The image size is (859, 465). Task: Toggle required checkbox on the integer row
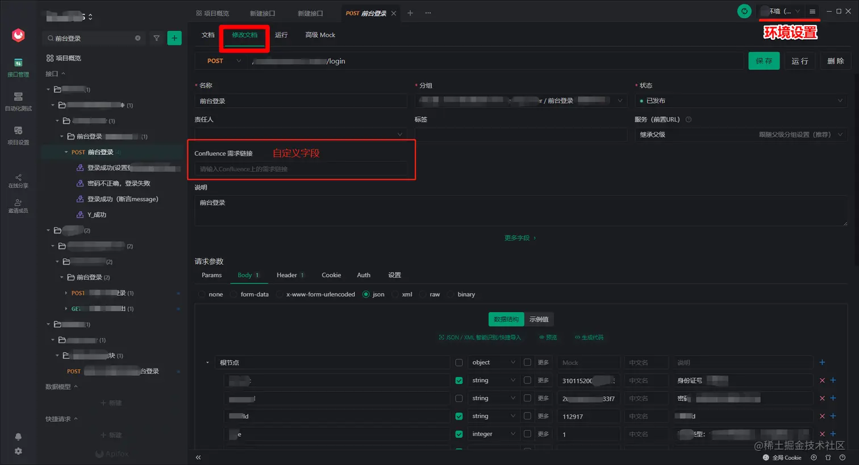click(459, 434)
